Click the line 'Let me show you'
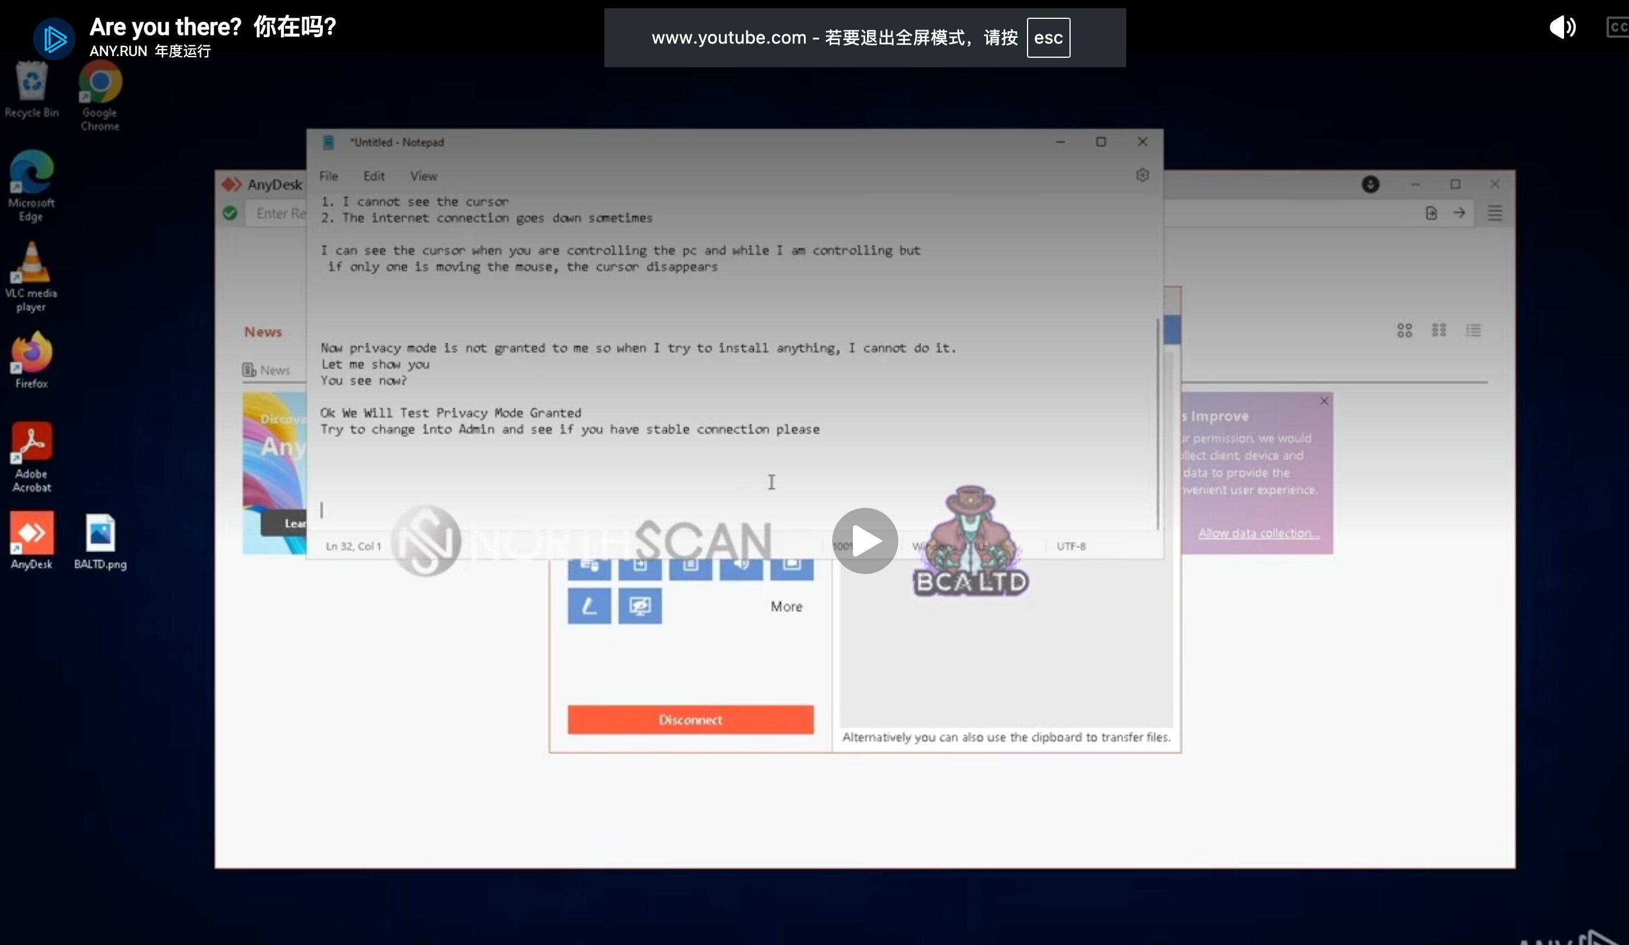Image resolution: width=1629 pixels, height=945 pixels. pyautogui.click(x=375, y=365)
